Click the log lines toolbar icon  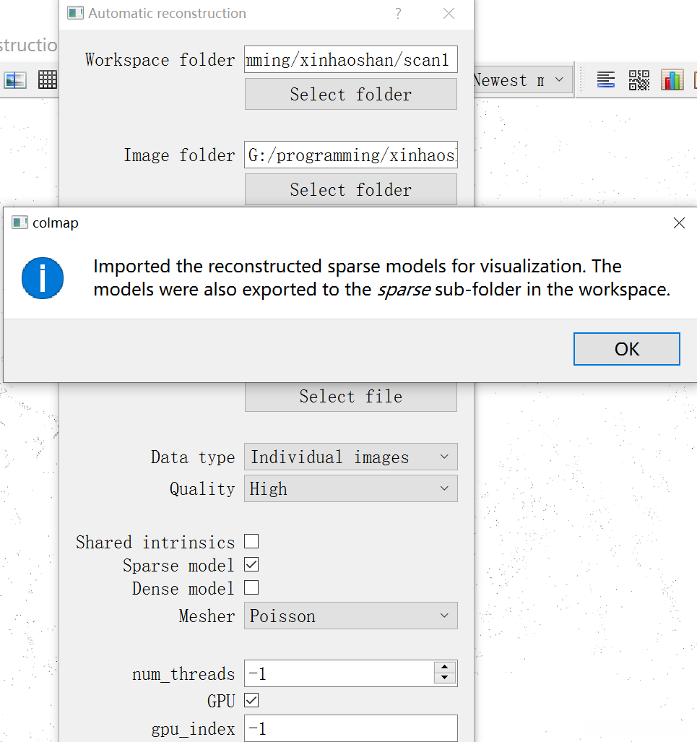point(606,80)
